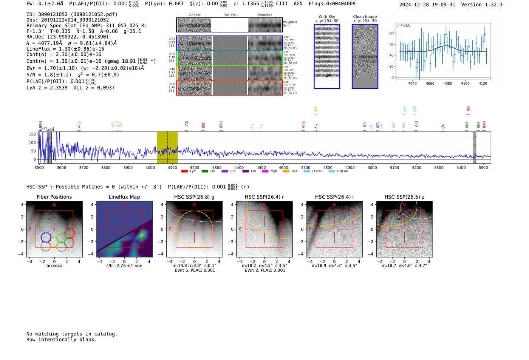The width and height of the screenshot is (529, 360).
Task: Open the Clean Image cutout
Action: pyautogui.click(x=365, y=56)
